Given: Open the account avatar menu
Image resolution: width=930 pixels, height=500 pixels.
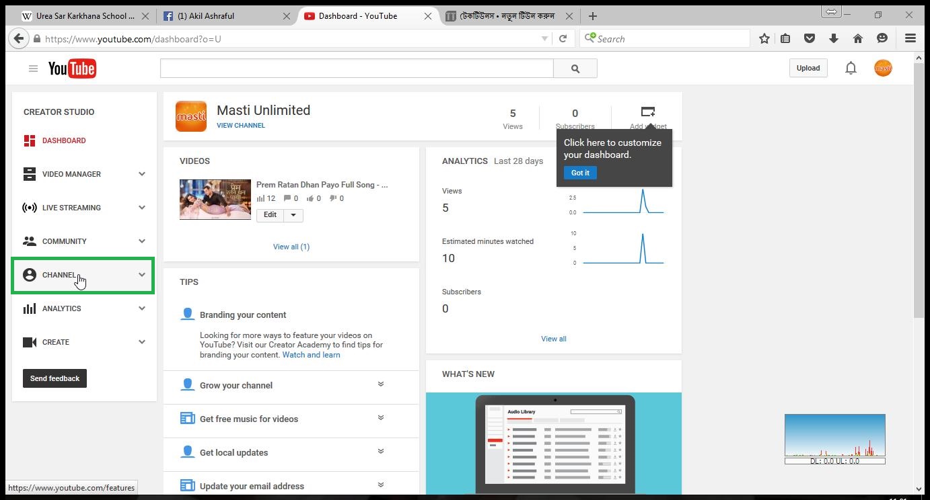Looking at the screenshot, I should click(x=883, y=68).
